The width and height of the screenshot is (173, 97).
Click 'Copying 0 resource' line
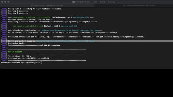(18, 13)
